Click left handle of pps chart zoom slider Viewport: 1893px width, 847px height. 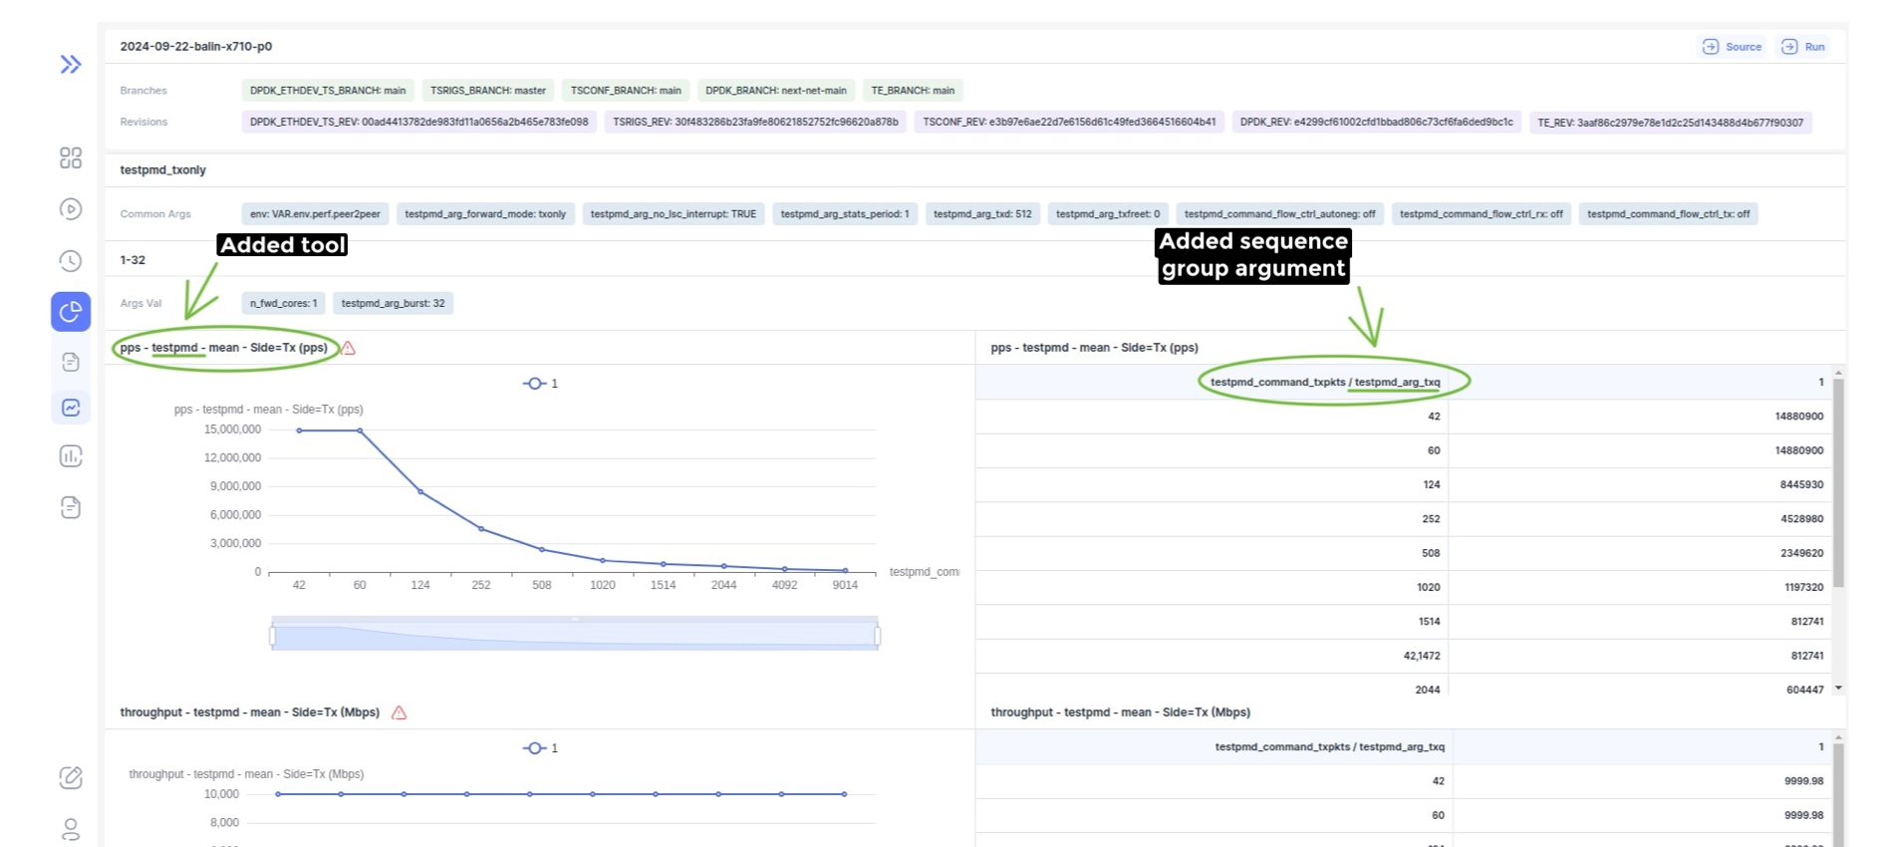pos(272,636)
